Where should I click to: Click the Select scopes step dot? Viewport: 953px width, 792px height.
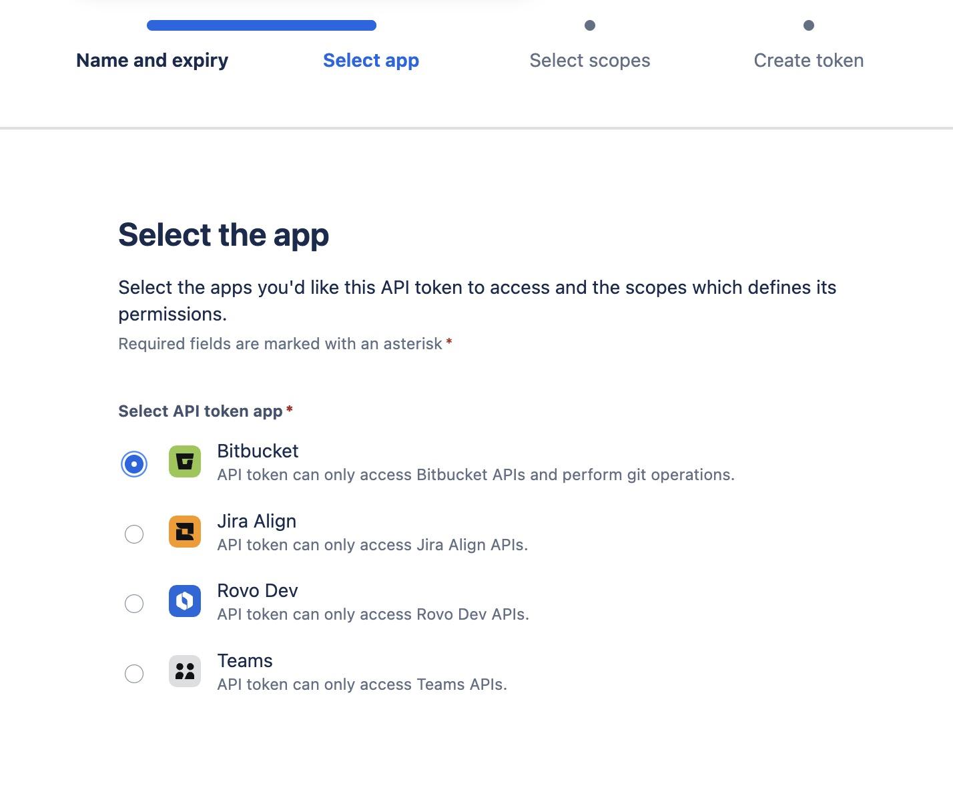pos(589,26)
